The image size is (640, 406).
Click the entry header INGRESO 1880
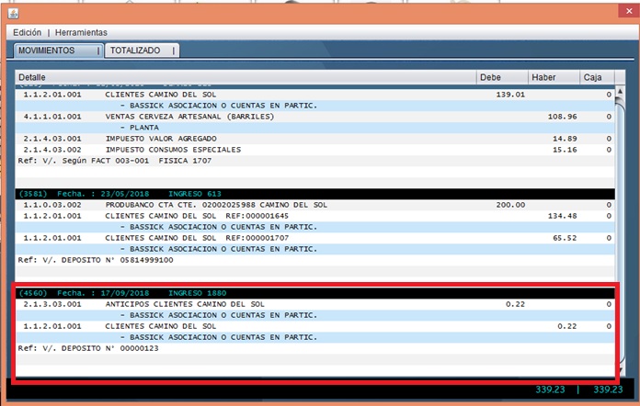[184, 293]
